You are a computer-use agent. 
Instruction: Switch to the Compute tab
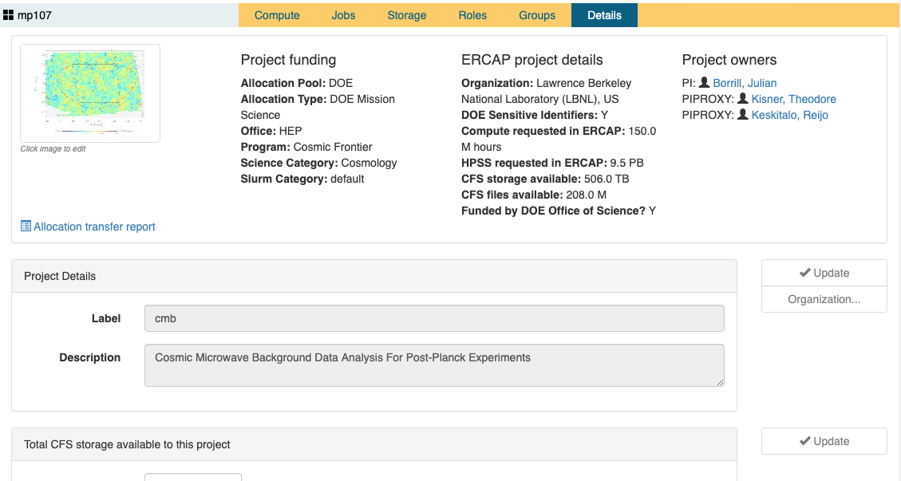[277, 14]
